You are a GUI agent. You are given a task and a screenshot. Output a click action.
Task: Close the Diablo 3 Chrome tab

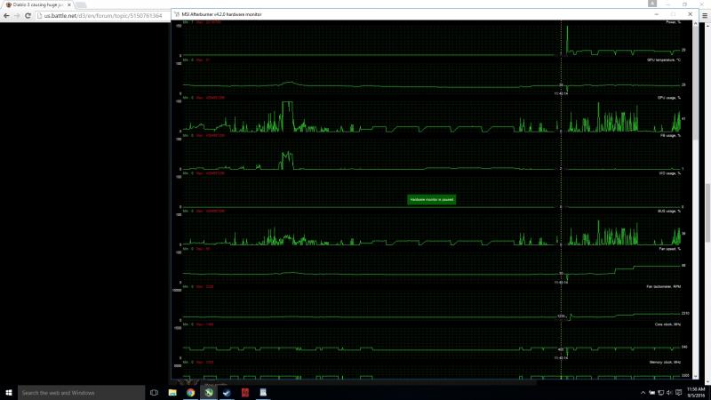(69, 4)
